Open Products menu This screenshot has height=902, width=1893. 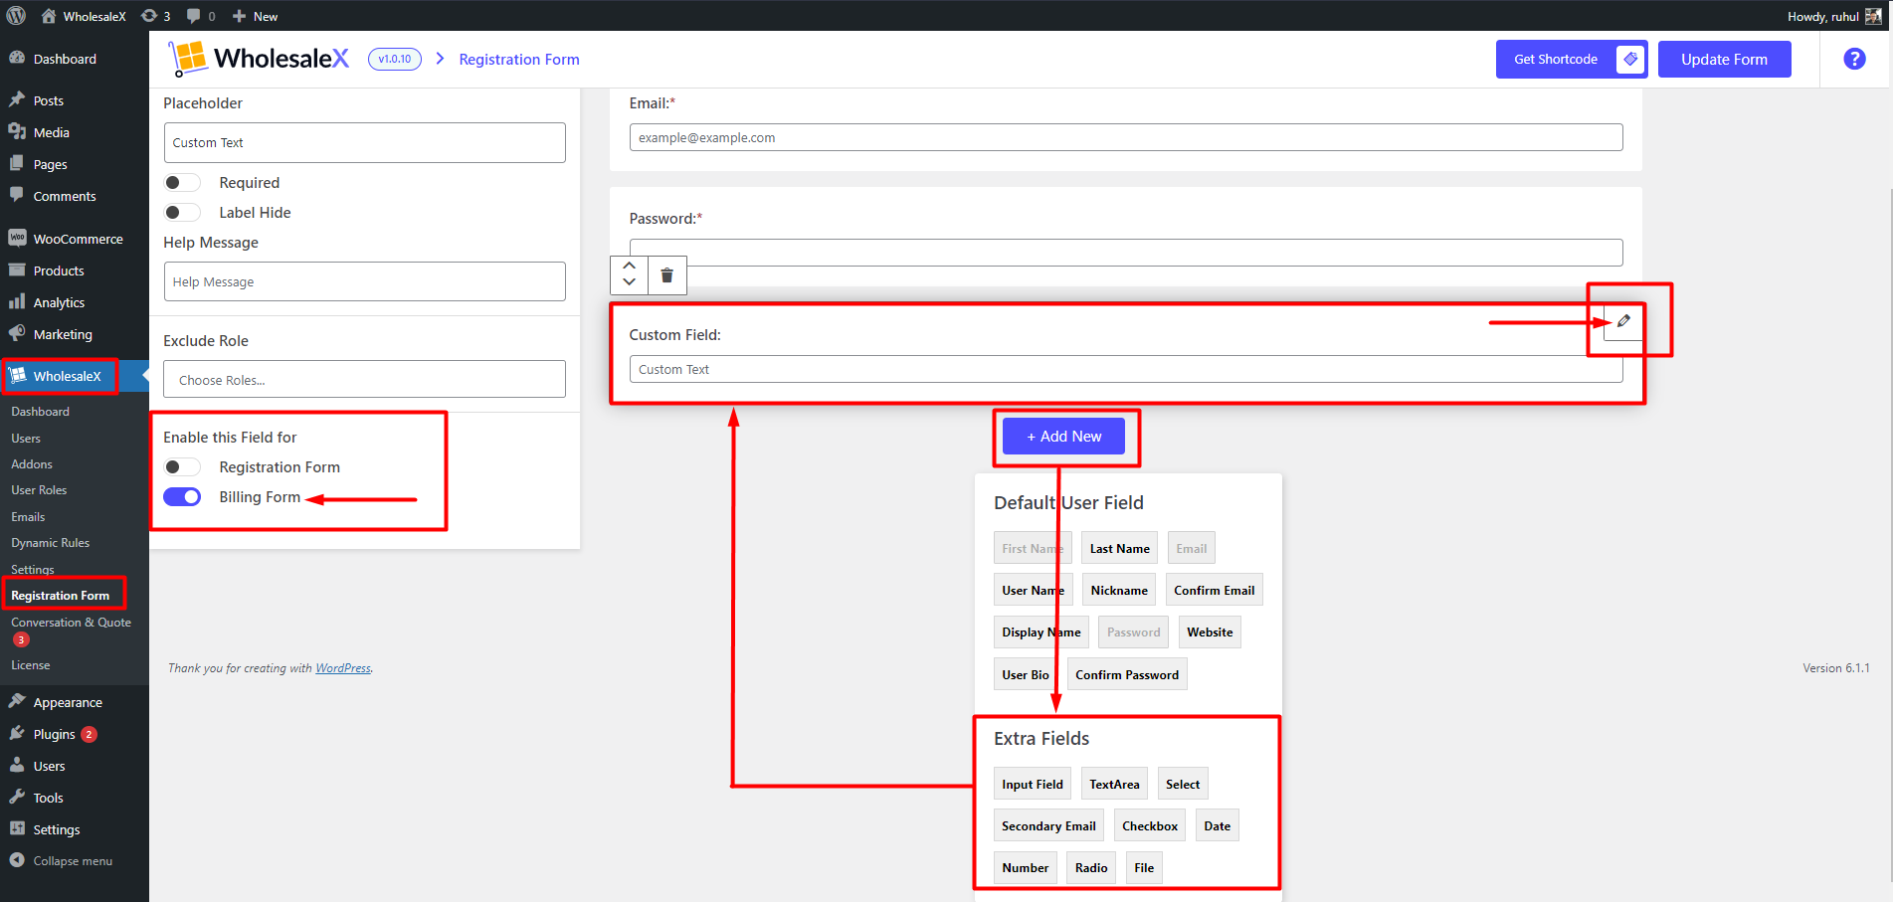click(x=59, y=271)
